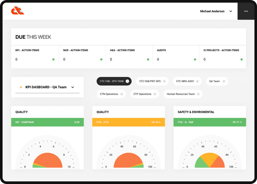Remove the CTC FAB/PNT OPS filter chip
Image resolution: width=257 pixels, height=184 pixels.
(x=164, y=81)
